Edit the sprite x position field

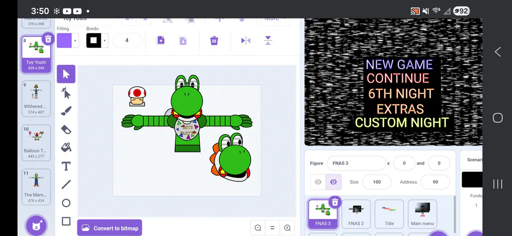[404, 163]
